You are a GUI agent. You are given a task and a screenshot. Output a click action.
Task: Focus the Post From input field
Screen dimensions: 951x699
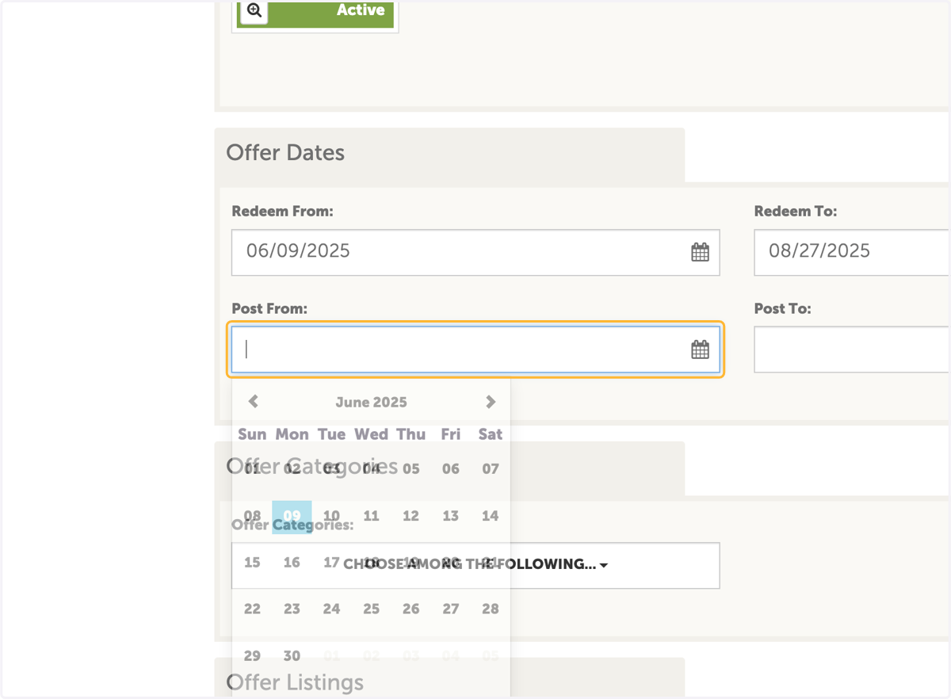(x=475, y=349)
